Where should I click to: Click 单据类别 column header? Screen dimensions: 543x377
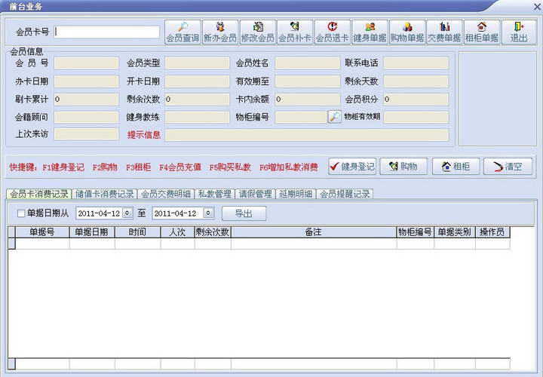455,232
